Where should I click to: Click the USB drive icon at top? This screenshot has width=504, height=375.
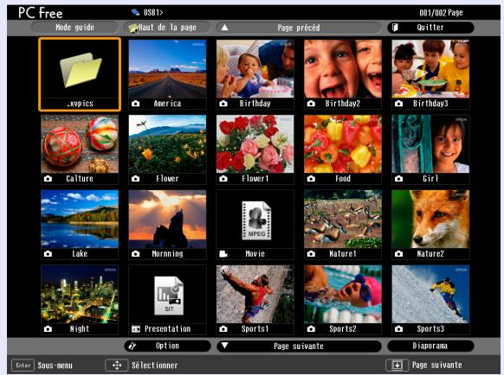[x=135, y=12]
